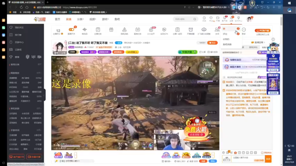Viewport: 296px width, 166px height.
Task: Click the green 可领次数 button
Action: (x=188, y=52)
